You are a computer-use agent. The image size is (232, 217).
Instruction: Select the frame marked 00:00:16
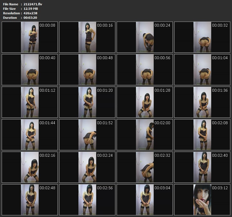point(87,37)
